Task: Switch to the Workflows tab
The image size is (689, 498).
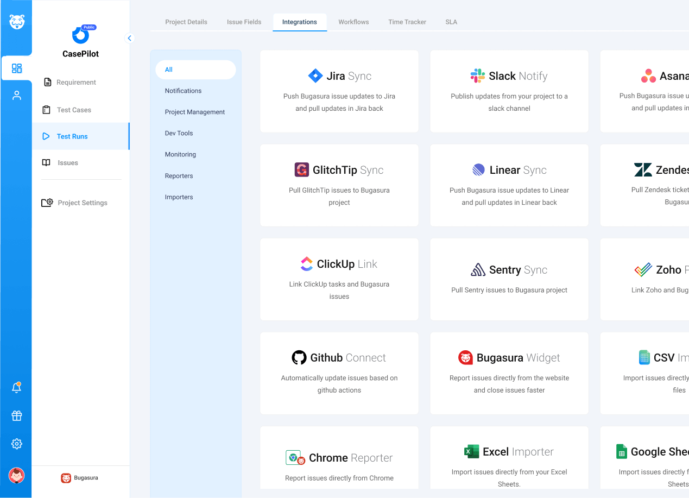Action: [x=353, y=22]
